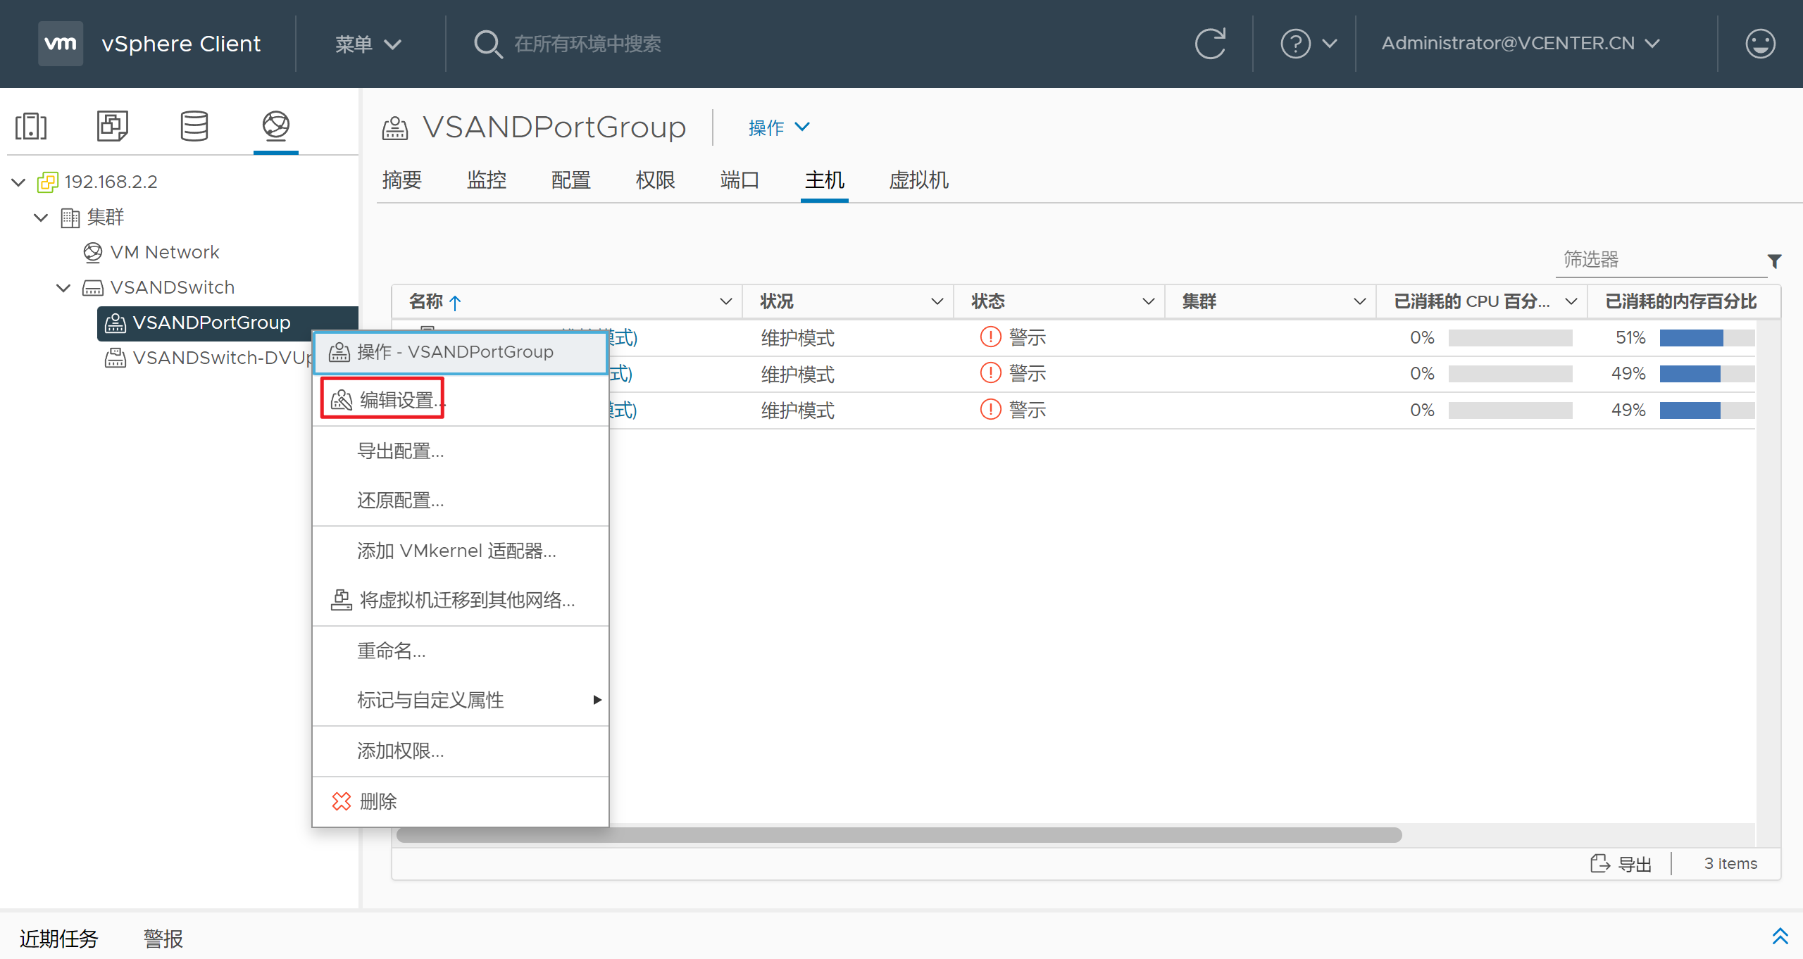This screenshot has width=1803, height=959.
Task: Open the Storage inventory view icon
Action: 194,126
